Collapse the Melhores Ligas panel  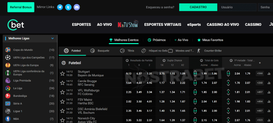pyautogui.click(x=52, y=38)
